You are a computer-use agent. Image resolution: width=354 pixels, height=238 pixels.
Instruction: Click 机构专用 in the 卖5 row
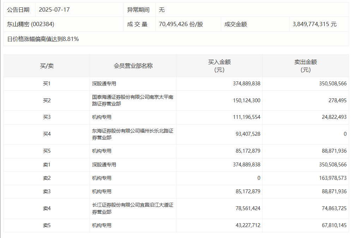click(x=102, y=225)
